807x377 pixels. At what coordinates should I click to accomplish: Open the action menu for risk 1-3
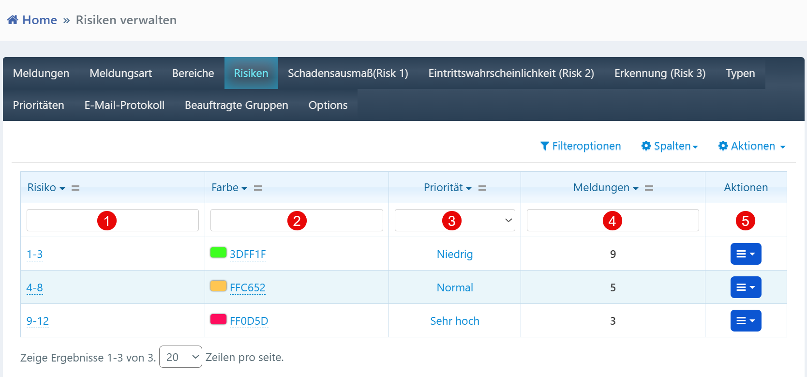746,254
